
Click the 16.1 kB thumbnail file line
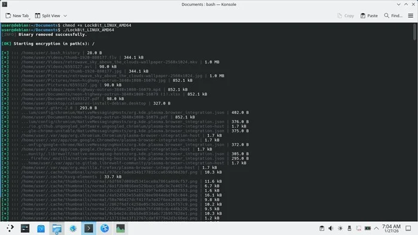[x=112, y=195]
